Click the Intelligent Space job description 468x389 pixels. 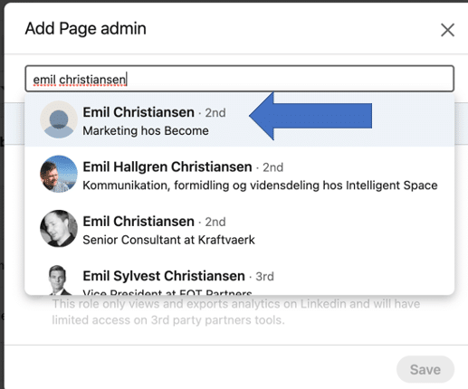coord(260,185)
